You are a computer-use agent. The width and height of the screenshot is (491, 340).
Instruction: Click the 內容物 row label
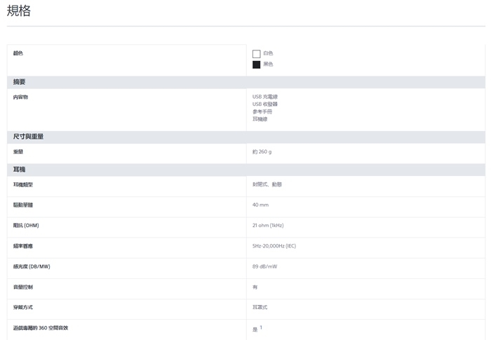pyautogui.click(x=20, y=97)
